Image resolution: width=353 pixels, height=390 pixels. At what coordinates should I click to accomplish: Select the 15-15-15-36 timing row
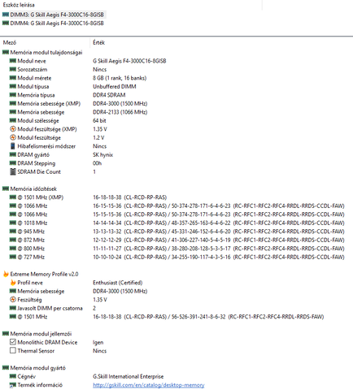click(x=219, y=214)
